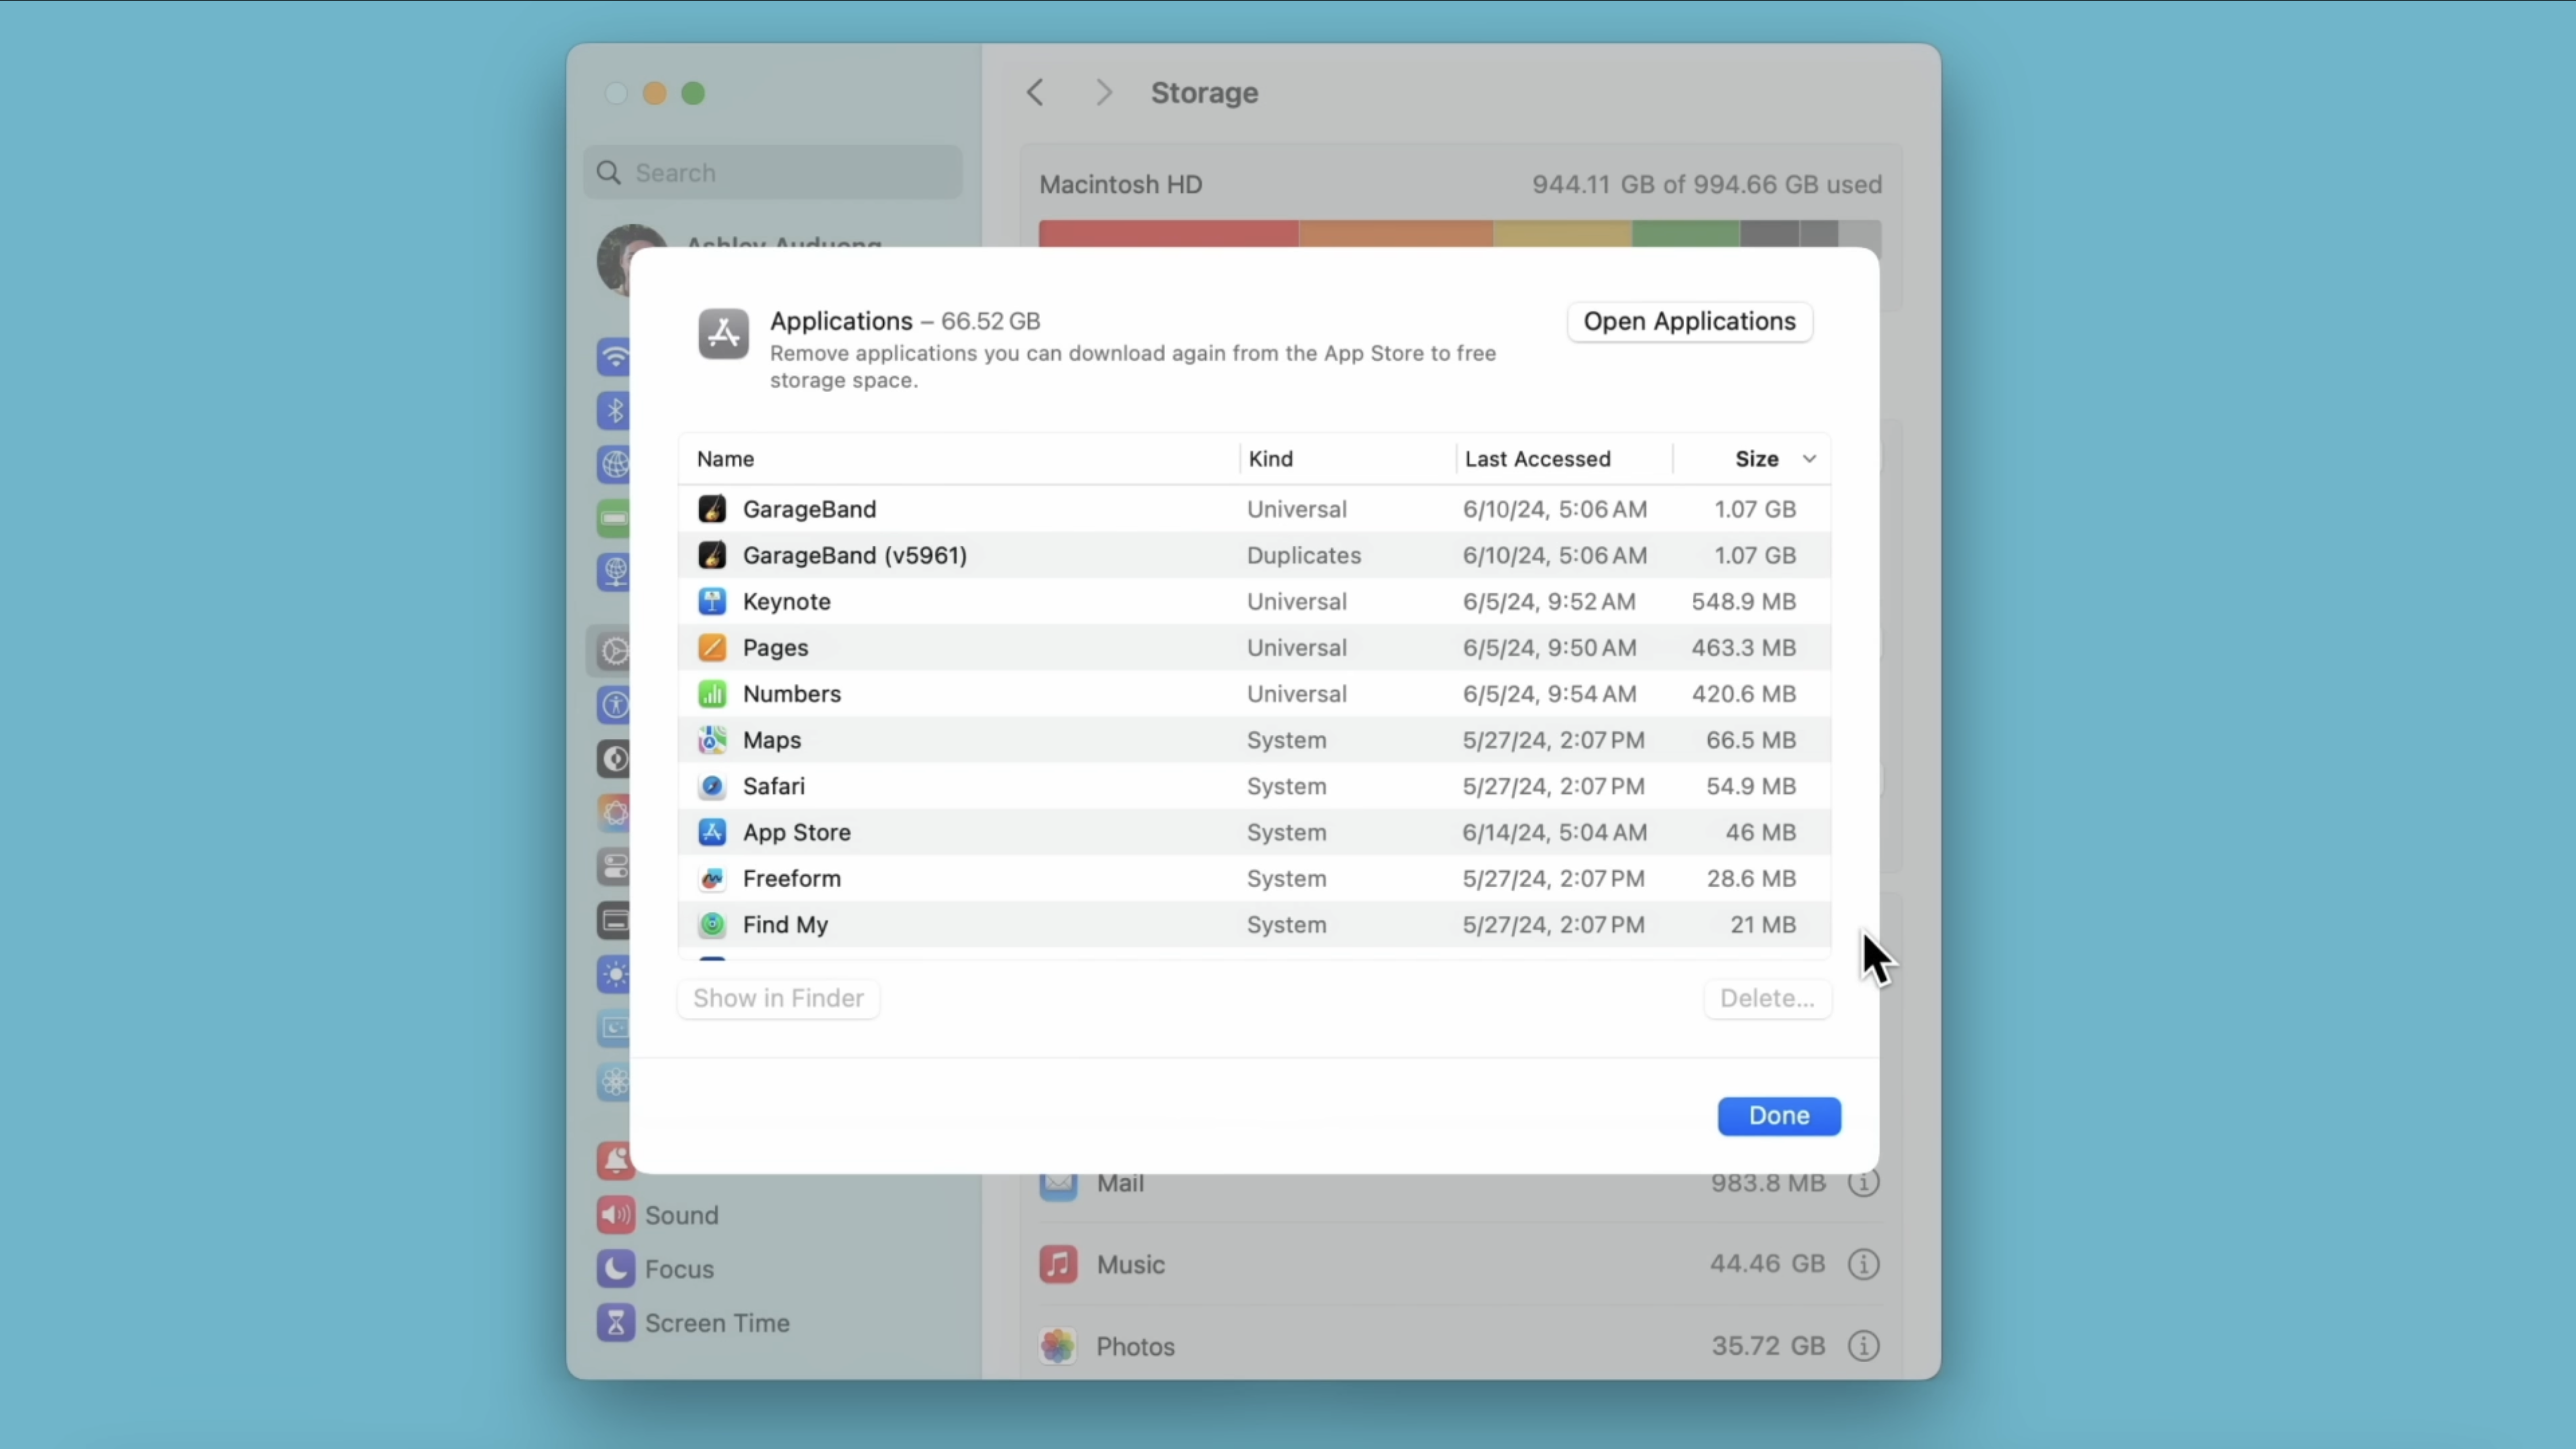Select the Maps app icon

click(712, 740)
